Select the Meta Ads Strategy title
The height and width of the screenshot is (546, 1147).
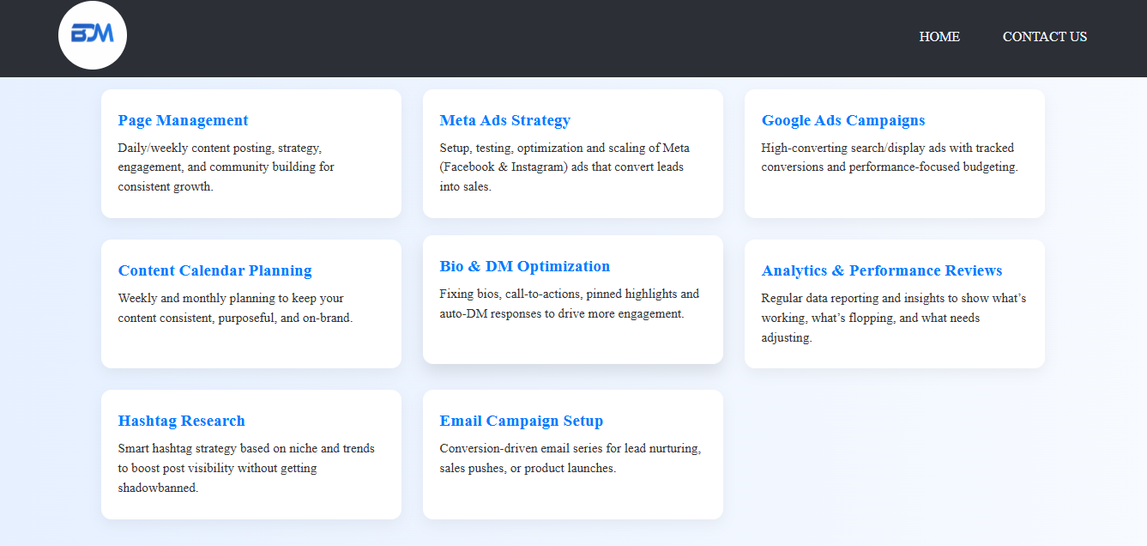504,120
